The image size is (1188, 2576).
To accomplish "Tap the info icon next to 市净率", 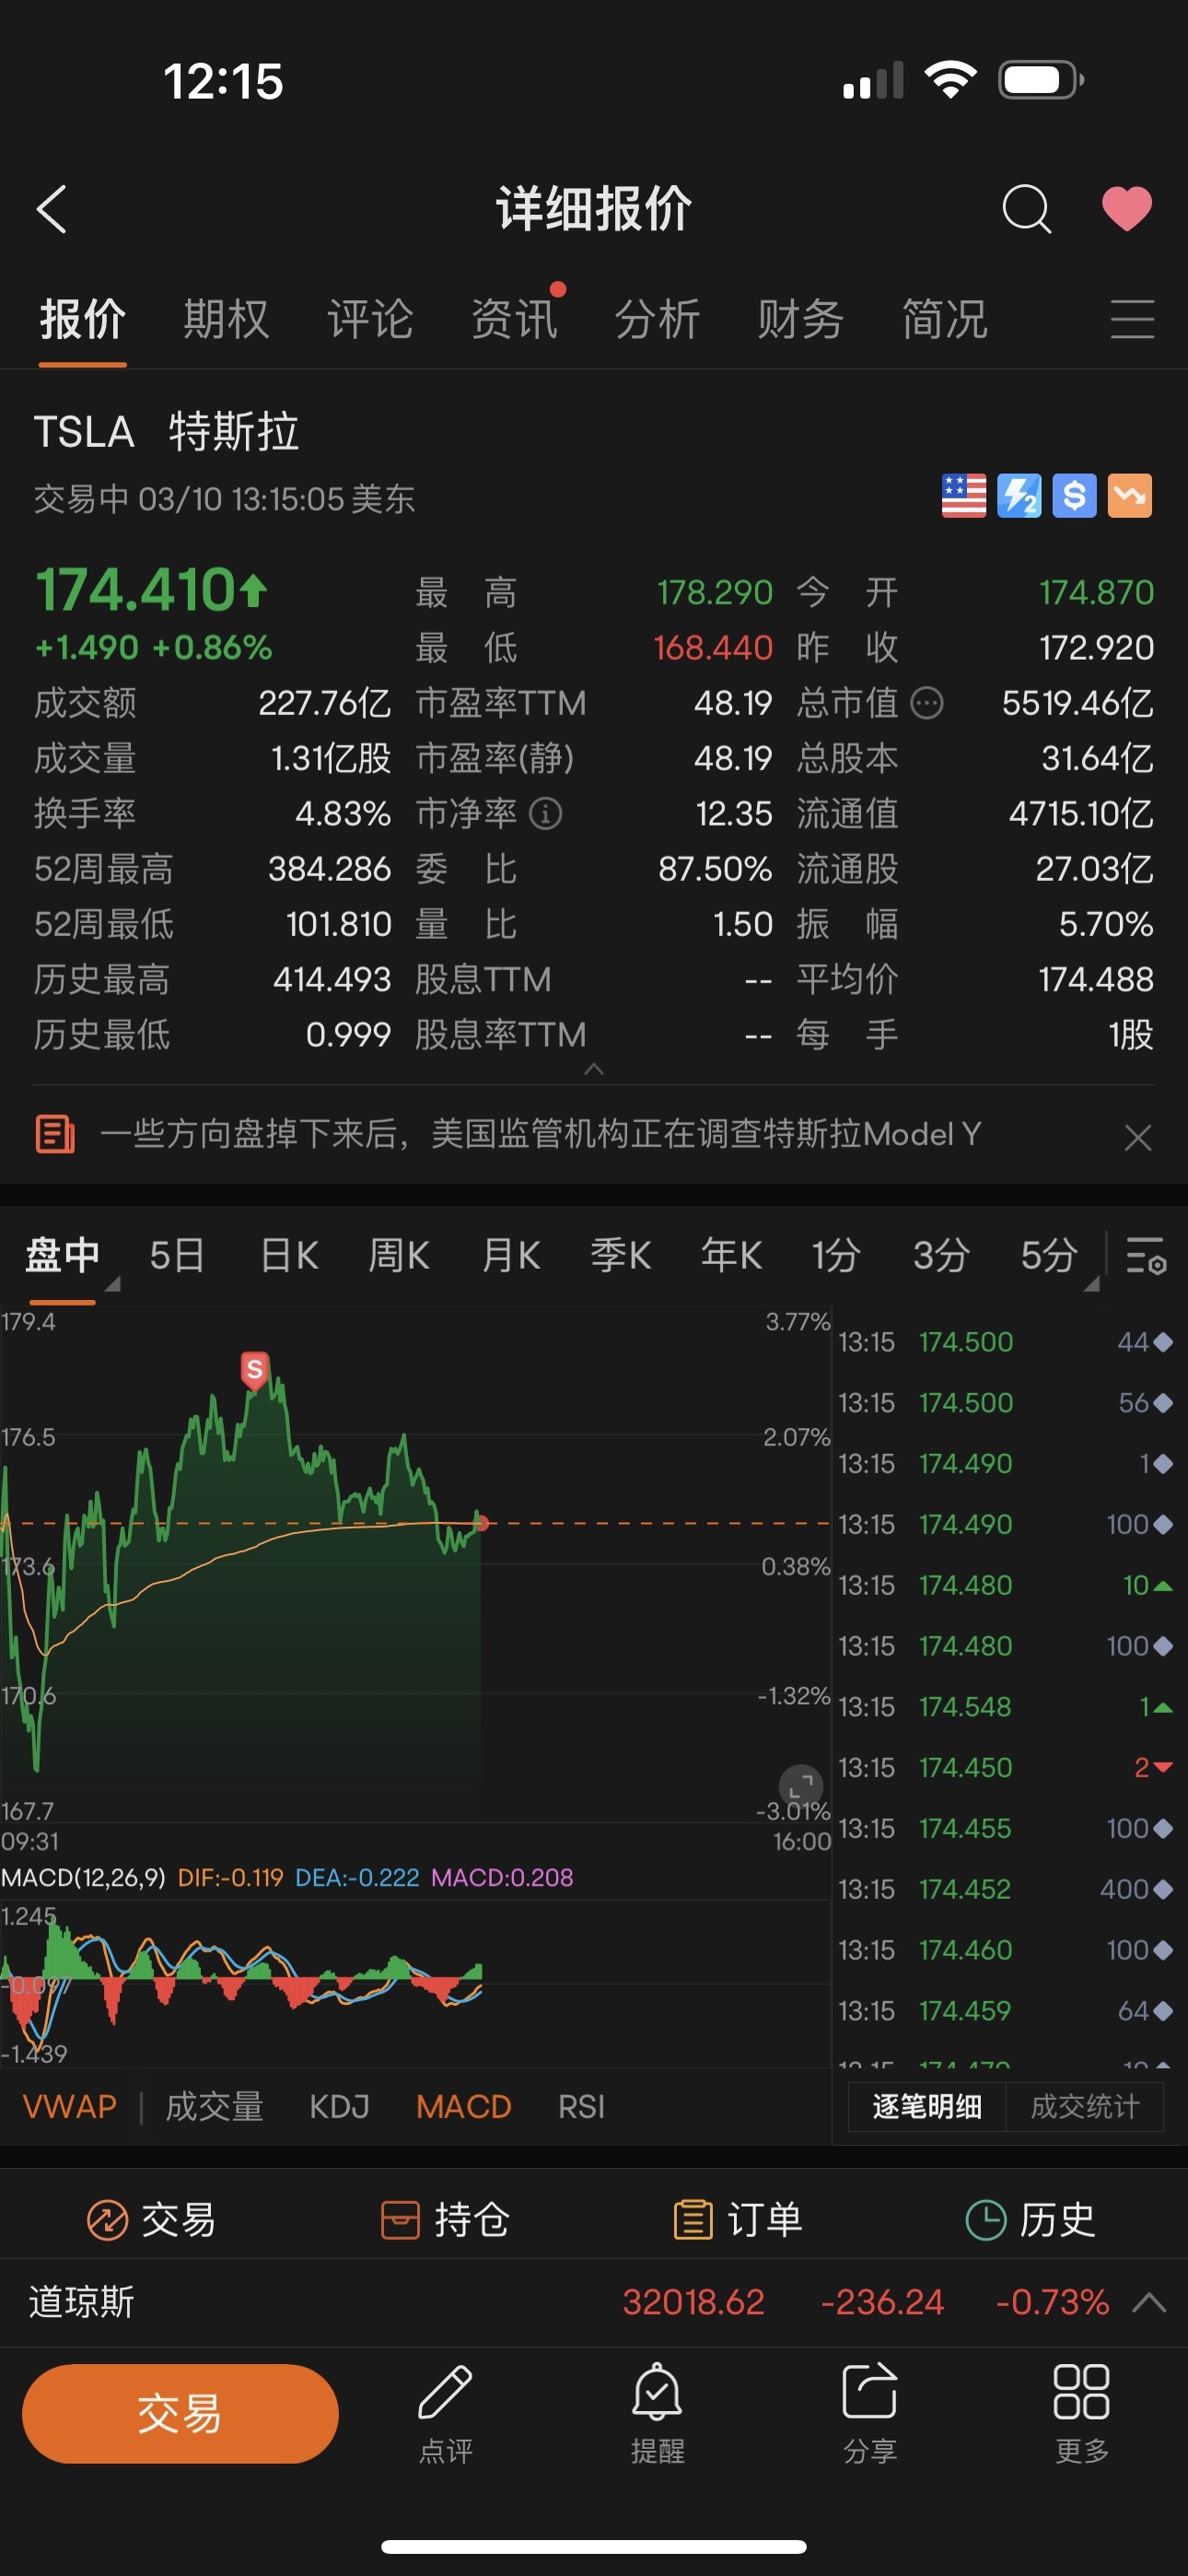I will click(x=545, y=813).
